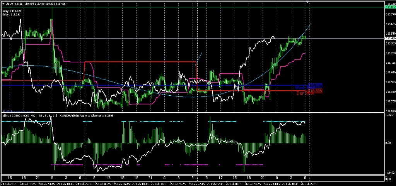Image resolution: width=396 pixels, height=186 pixels.
Task: Click the 0.00 indicator scale level
Action: click(x=389, y=143)
